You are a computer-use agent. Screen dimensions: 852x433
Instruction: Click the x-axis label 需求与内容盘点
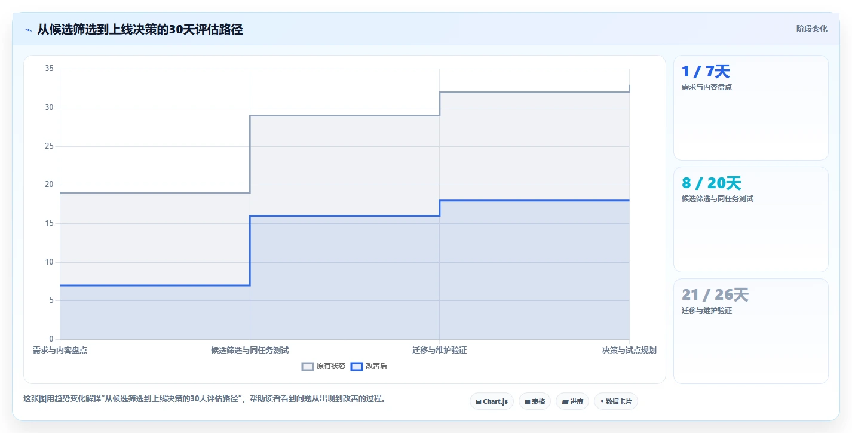click(60, 351)
